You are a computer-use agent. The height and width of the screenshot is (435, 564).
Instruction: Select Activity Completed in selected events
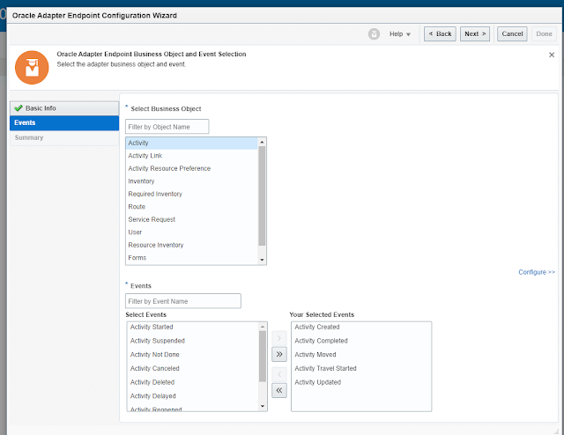(361, 341)
